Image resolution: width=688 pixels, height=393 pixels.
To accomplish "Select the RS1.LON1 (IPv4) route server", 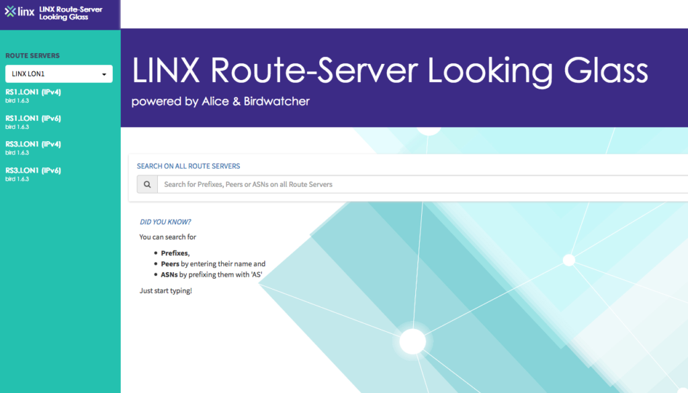I will pos(34,91).
